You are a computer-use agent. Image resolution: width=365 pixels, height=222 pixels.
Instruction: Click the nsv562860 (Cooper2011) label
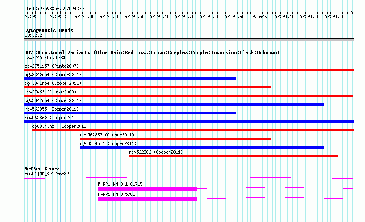point(52,118)
